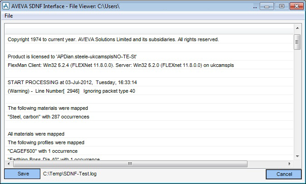Click the horizontal scrollbar thumb
306x184 pixels.
130,164
